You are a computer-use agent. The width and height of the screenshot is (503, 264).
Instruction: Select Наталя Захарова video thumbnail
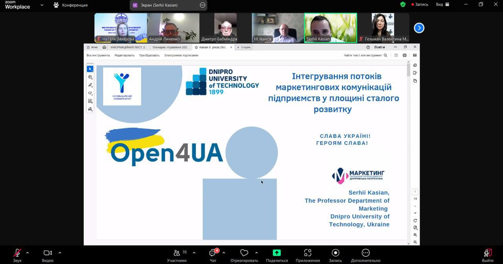coord(121,27)
